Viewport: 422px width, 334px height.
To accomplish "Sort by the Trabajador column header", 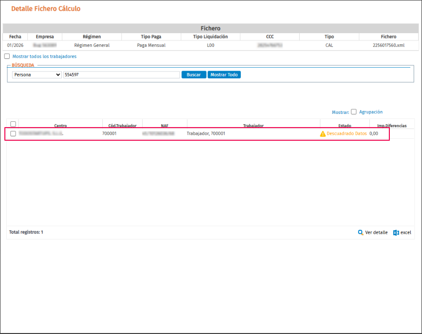I will click(x=253, y=126).
